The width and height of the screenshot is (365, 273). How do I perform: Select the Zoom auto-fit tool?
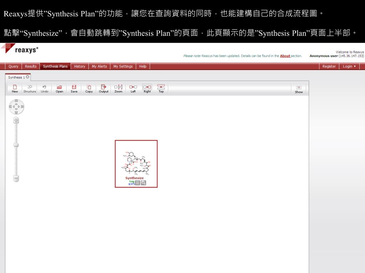[118, 89]
